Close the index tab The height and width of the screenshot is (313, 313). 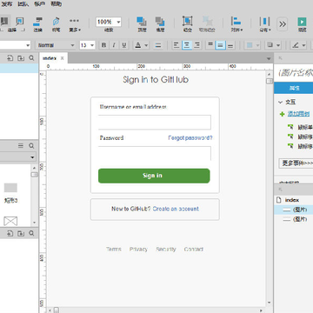tap(62, 58)
